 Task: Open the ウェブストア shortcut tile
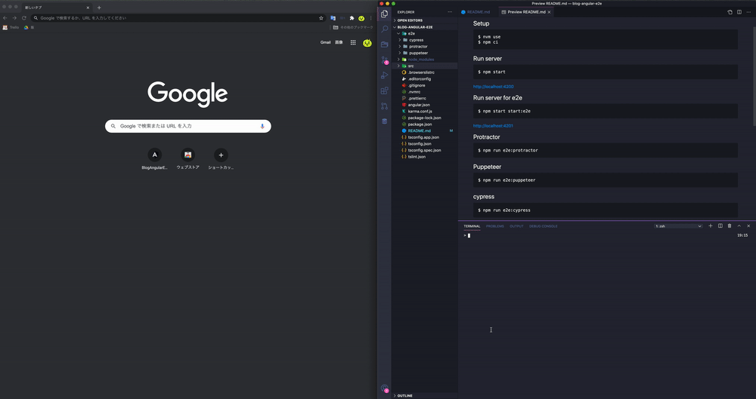click(187, 159)
